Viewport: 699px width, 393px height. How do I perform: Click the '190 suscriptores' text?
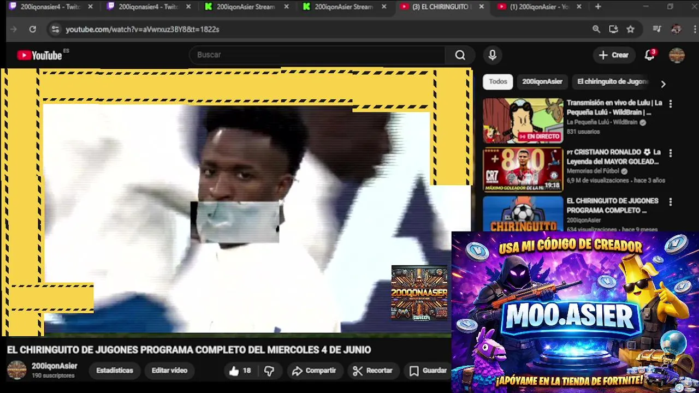[x=53, y=376]
